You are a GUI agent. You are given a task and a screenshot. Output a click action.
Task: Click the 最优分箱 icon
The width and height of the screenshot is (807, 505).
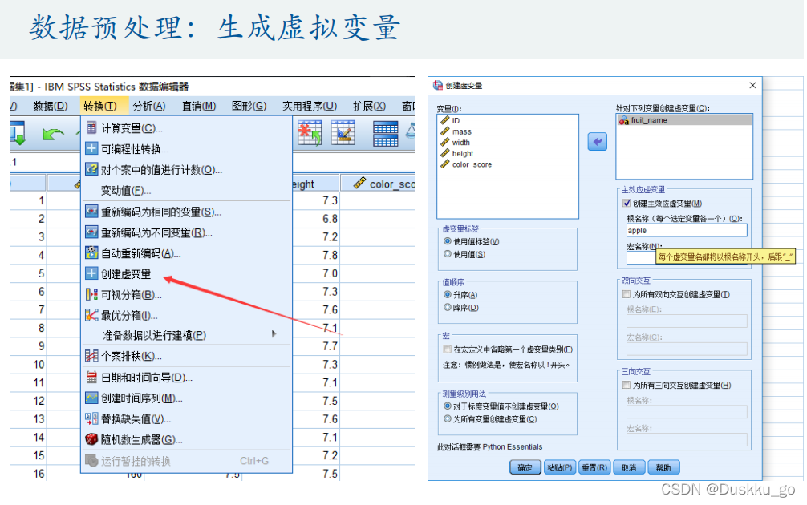pyautogui.click(x=91, y=315)
